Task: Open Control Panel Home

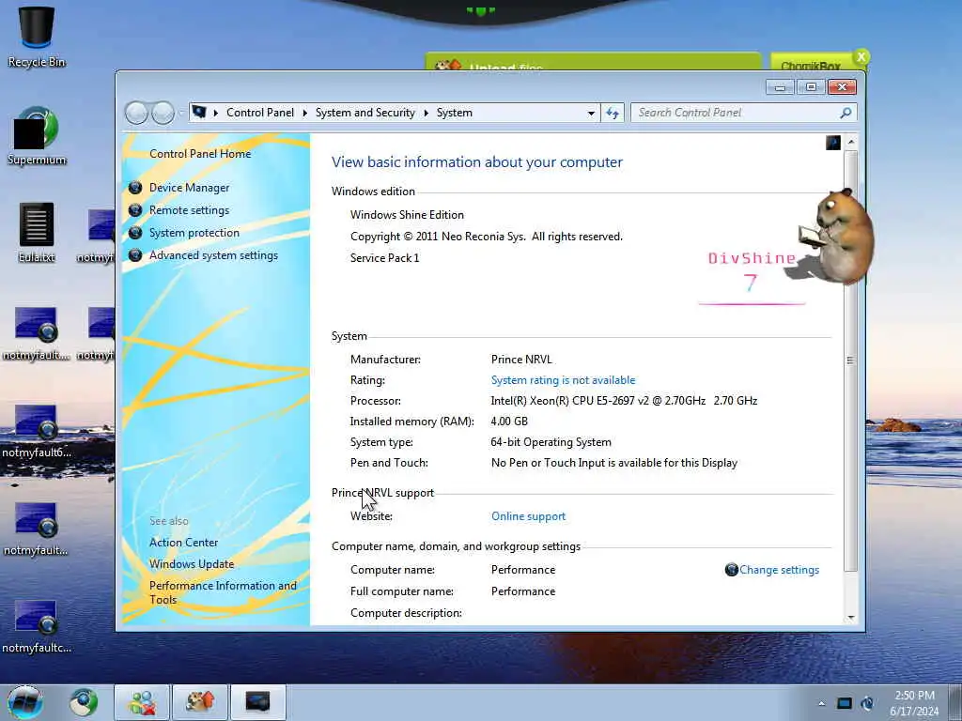Action: coord(200,154)
